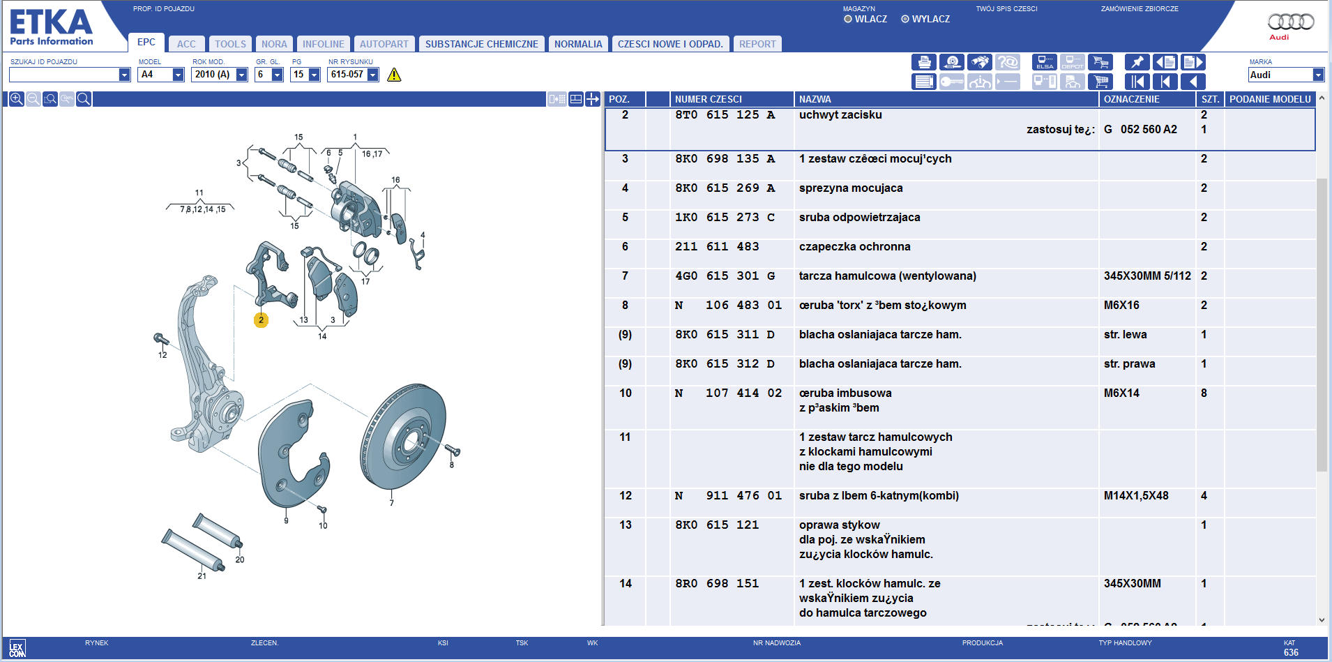Click the ETKA Parts Information logo
Screen dimensions: 1332x662
coord(52,27)
